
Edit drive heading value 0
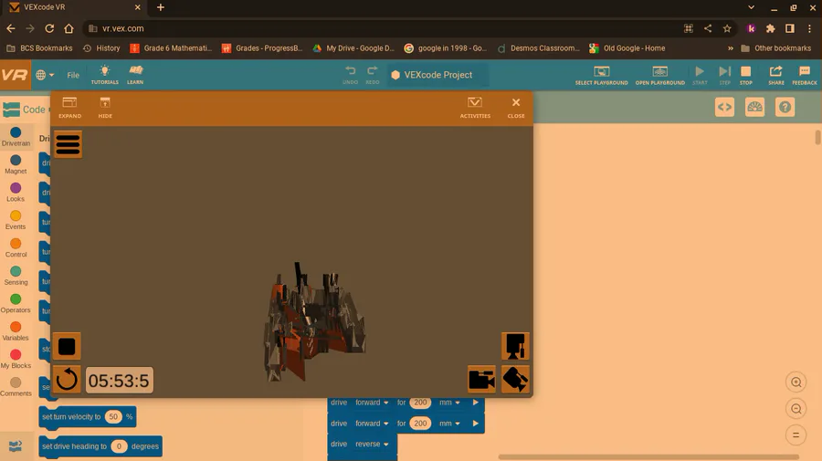click(119, 446)
